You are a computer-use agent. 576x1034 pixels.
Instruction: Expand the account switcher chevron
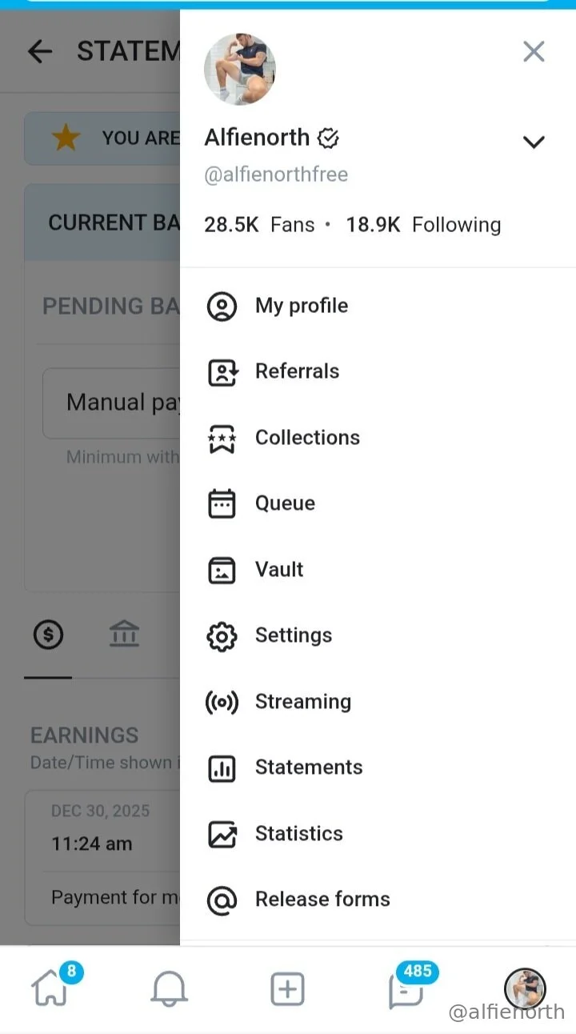click(x=533, y=142)
